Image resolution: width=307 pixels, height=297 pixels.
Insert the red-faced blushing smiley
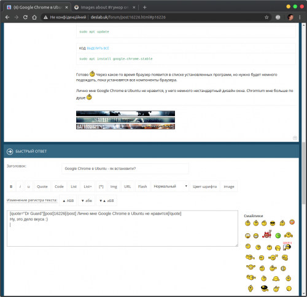click(x=292, y=222)
